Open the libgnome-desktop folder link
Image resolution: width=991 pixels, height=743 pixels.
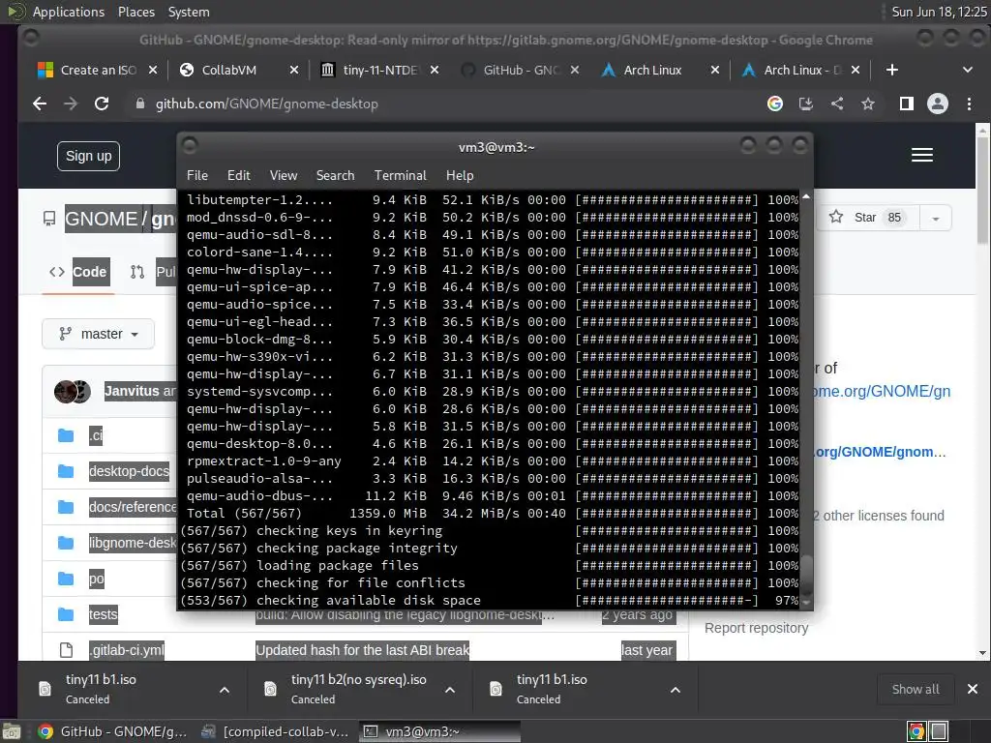[x=133, y=543]
